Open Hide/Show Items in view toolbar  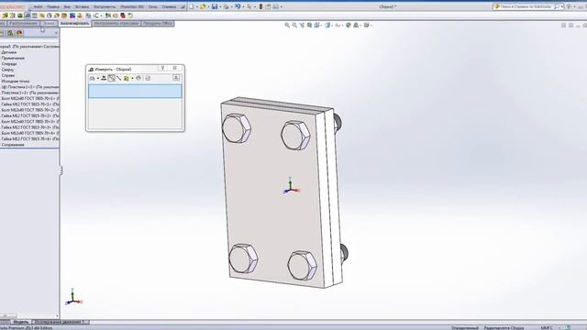point(338,26)
